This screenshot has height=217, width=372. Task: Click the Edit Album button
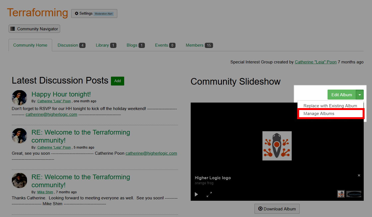tap(342, 95)
